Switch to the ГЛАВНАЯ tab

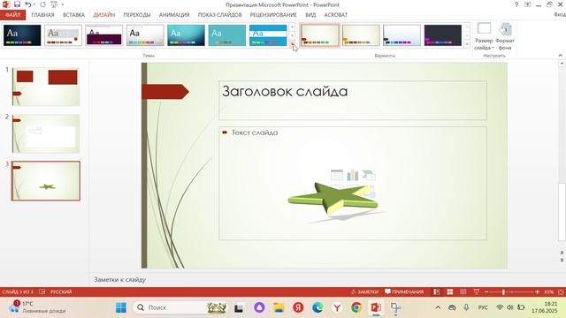pos(42,15)
